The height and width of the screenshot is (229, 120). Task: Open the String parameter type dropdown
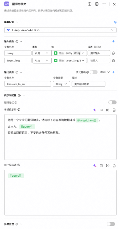[61, 84]
